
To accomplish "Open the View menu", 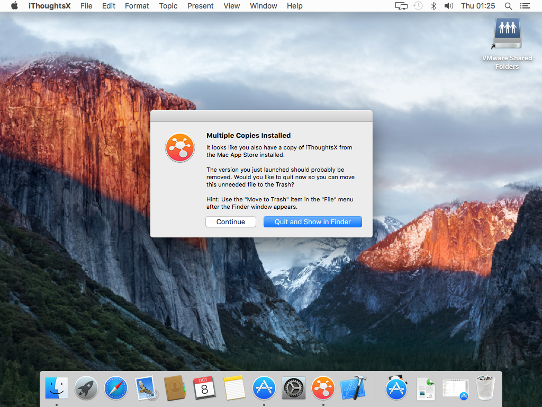I will [x=232, y=6].
